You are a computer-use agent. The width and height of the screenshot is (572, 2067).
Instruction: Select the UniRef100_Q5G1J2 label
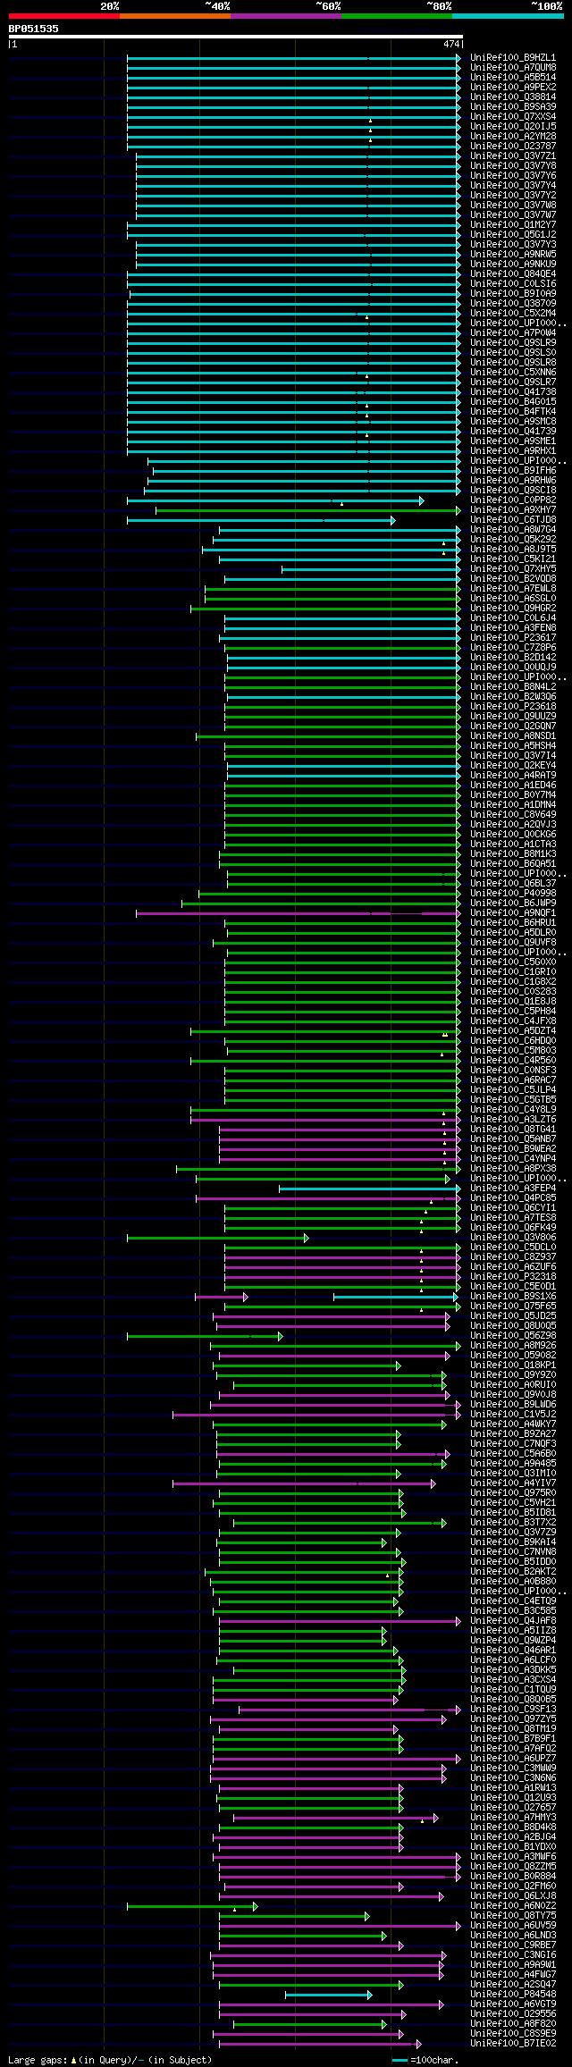click(x=513, y=234)
